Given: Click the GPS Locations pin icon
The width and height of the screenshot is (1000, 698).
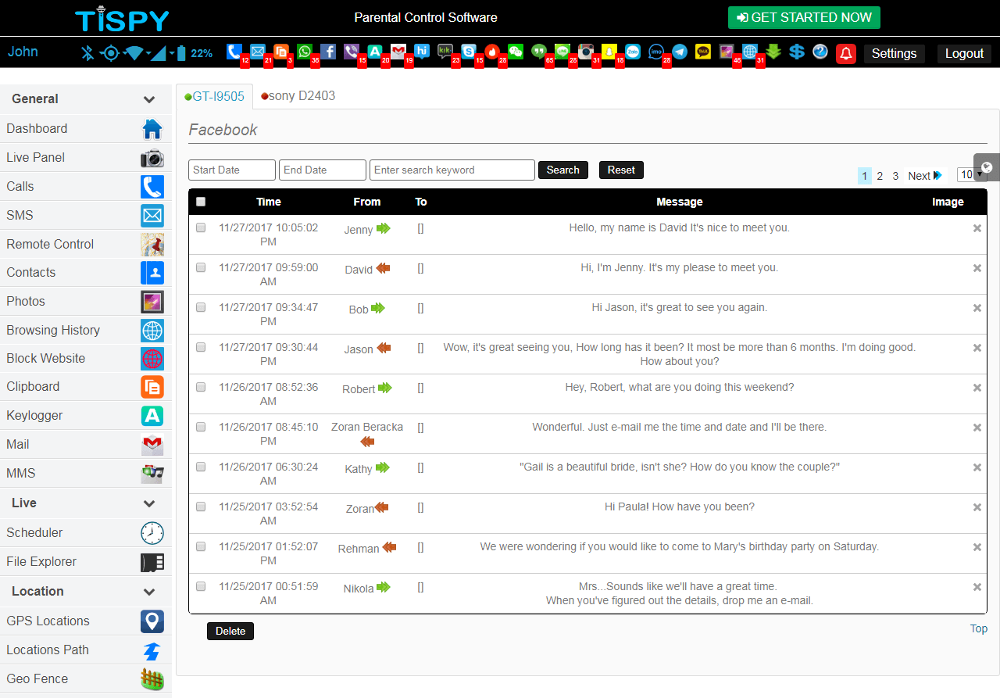Looking at the screenshot, I should (152, 621).
